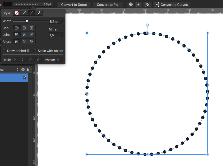Choose the square cap option
Screen dimensions: 223x166
[x=31, y=28]
